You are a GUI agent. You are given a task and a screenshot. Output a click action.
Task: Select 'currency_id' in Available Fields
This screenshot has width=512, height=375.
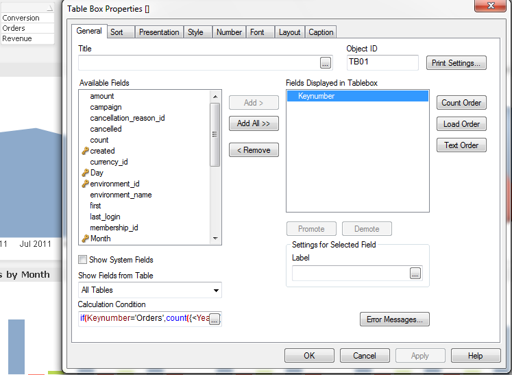(109, 162)
